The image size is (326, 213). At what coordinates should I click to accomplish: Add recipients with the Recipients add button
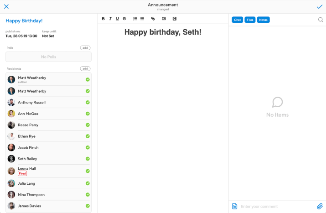pyautogui.click(x=85, y=68)
